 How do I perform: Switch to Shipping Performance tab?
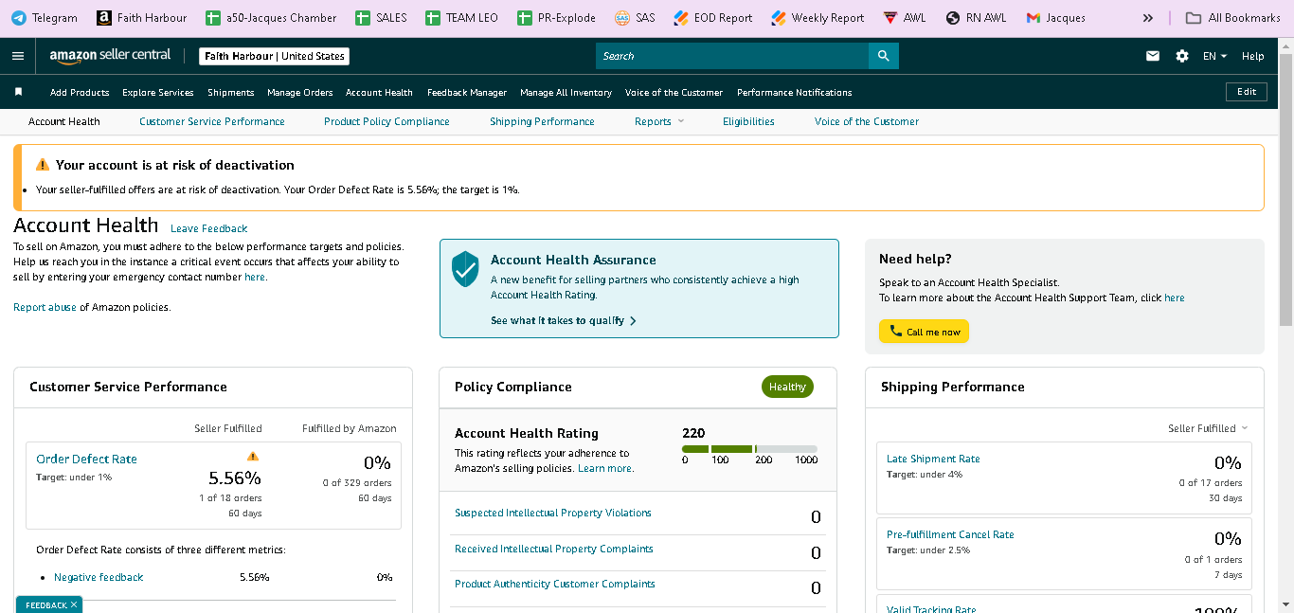(x=542, y=121)
